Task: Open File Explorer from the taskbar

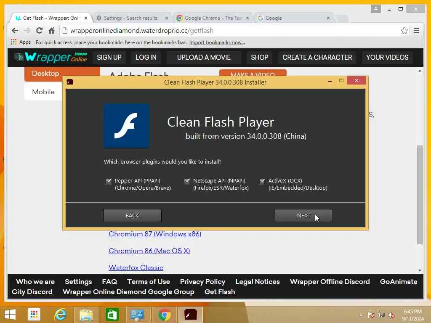Action: 86,315
